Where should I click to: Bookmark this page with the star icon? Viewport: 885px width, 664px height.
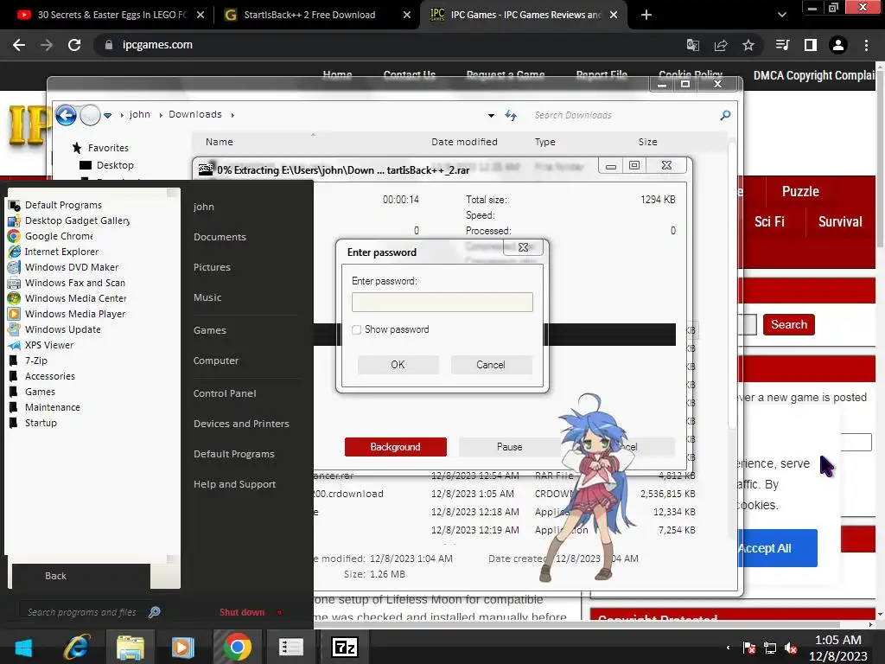coord(748,45)
